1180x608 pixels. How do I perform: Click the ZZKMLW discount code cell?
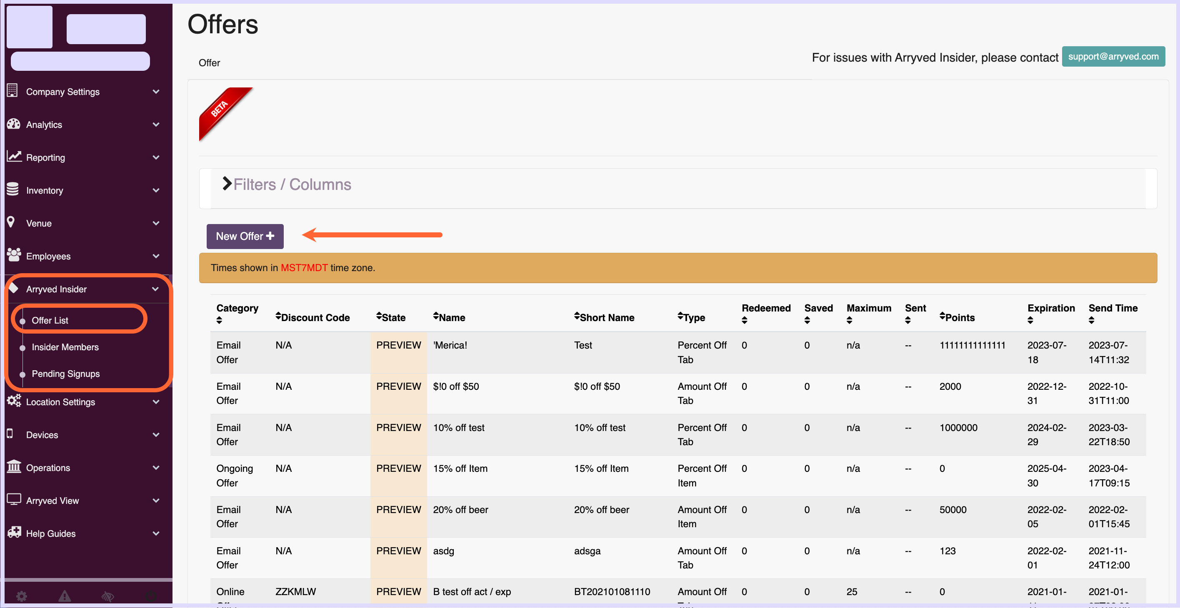pos(295,591)
